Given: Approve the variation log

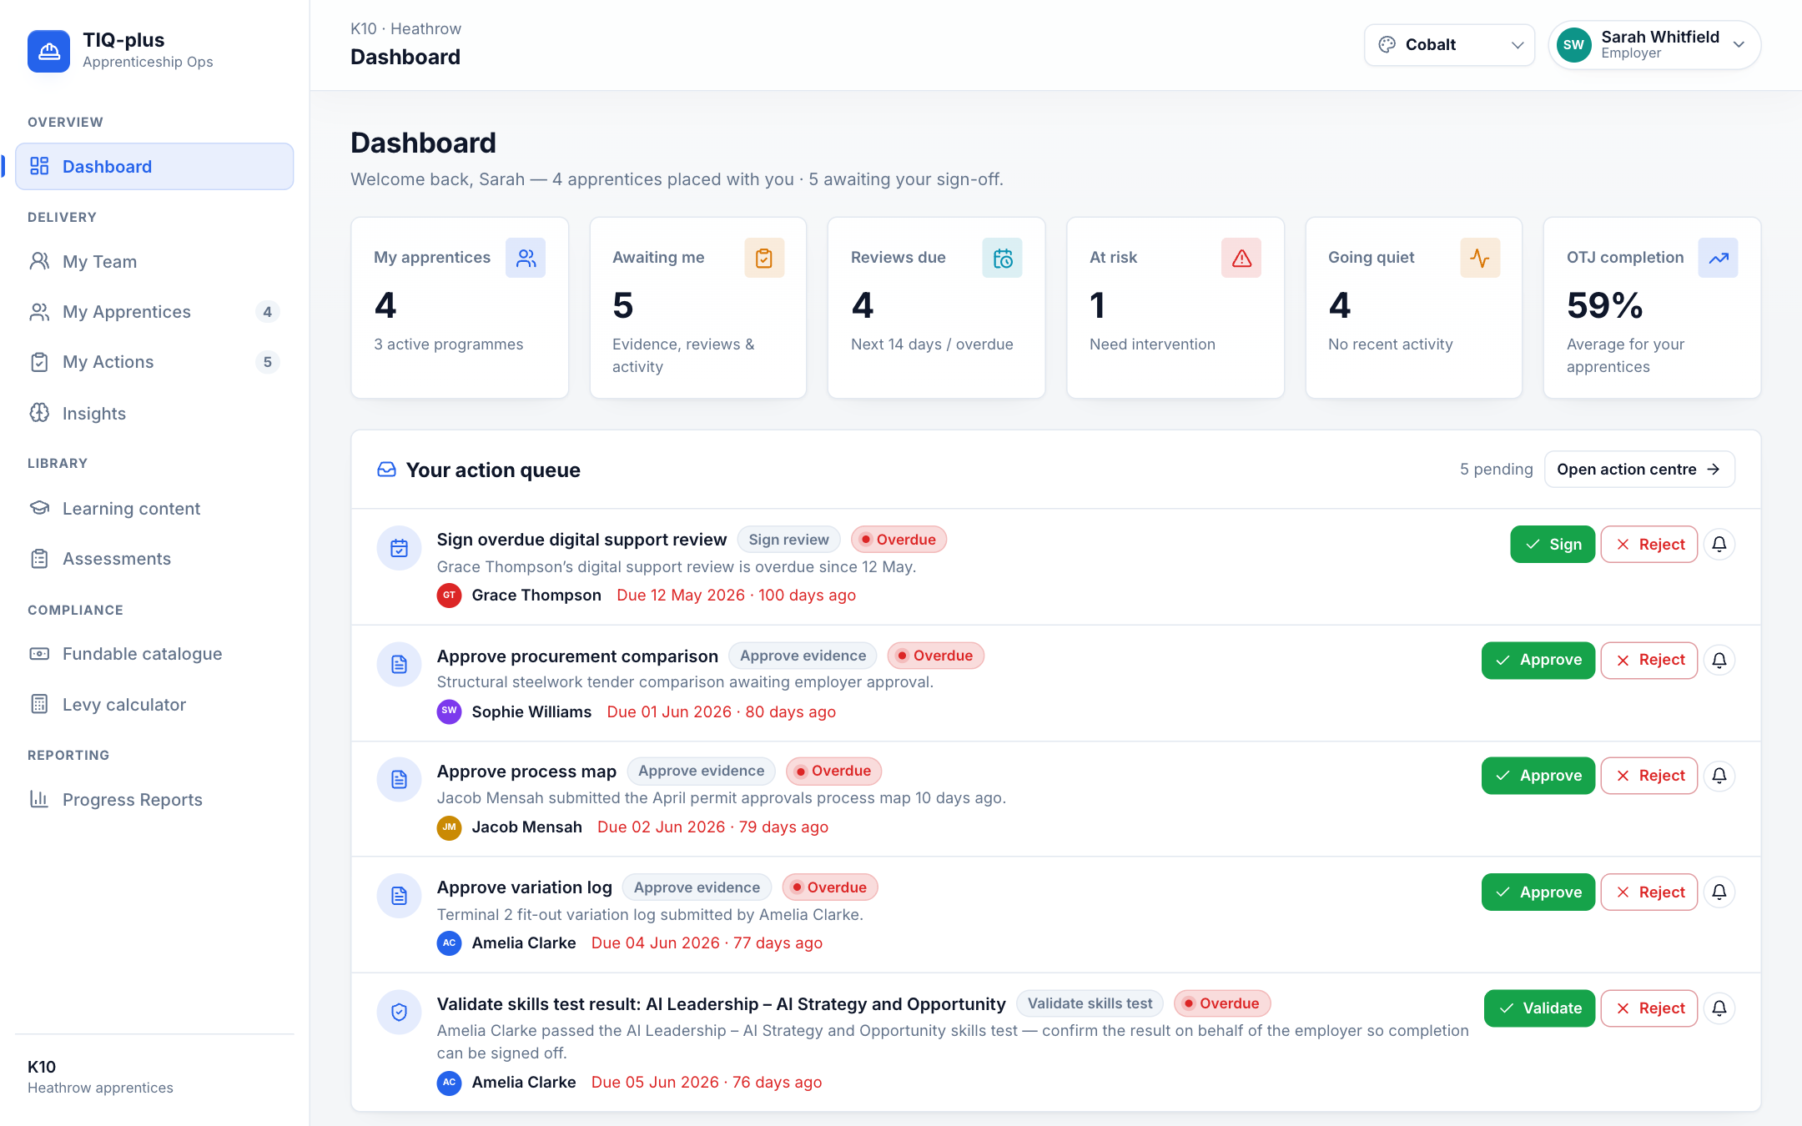Looking at the screenshot, I should click(1538, 892).
